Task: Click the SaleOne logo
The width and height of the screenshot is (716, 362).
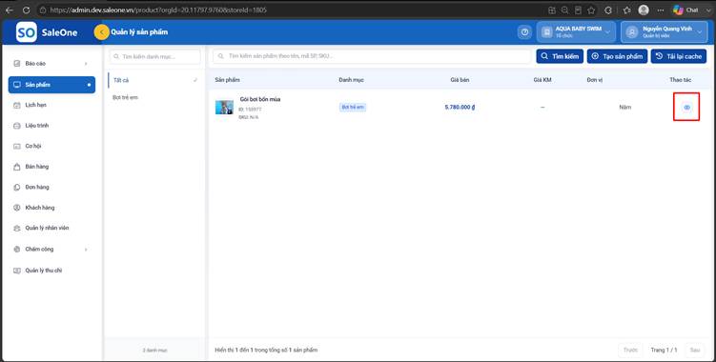Action: pyautogui.click(x=47, y=32)
